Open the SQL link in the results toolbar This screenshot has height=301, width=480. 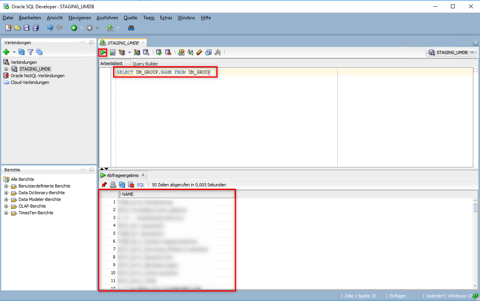click(x=140, y=184)
